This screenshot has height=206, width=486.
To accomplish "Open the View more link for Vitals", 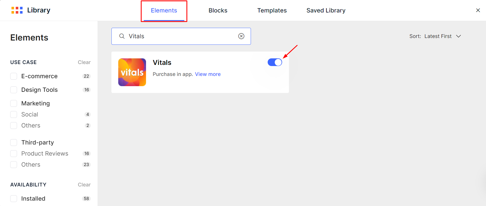I will tap(208, 74).
